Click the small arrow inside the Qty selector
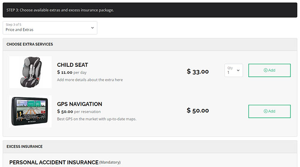Screen dimensions: 300x167 pos(238,71)
